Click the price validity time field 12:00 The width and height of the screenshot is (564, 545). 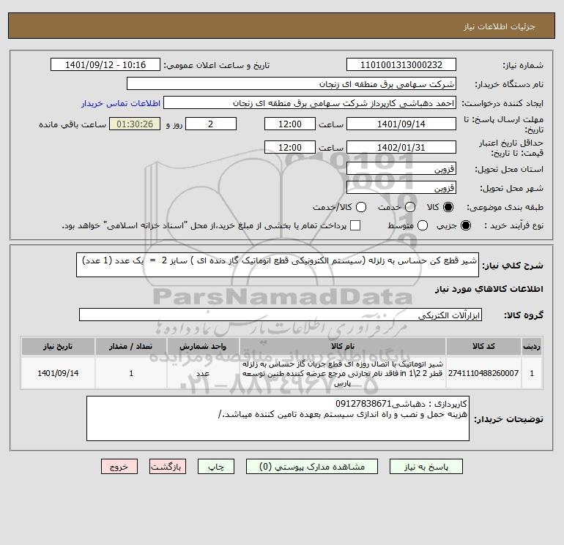point(290,147)
